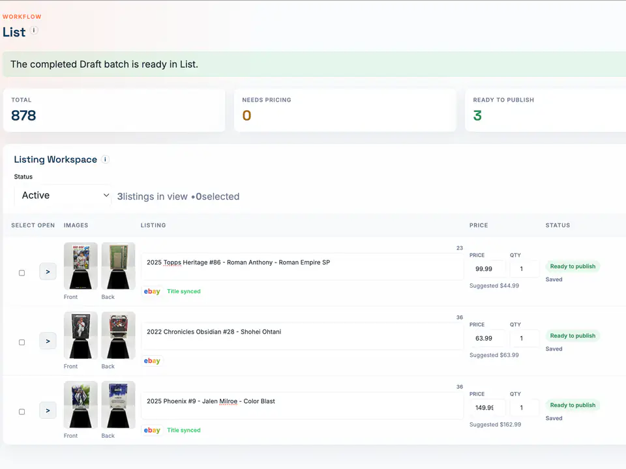Click Suggested $162.99 text
The image size is (626, 469).
[x=496, y=425]
